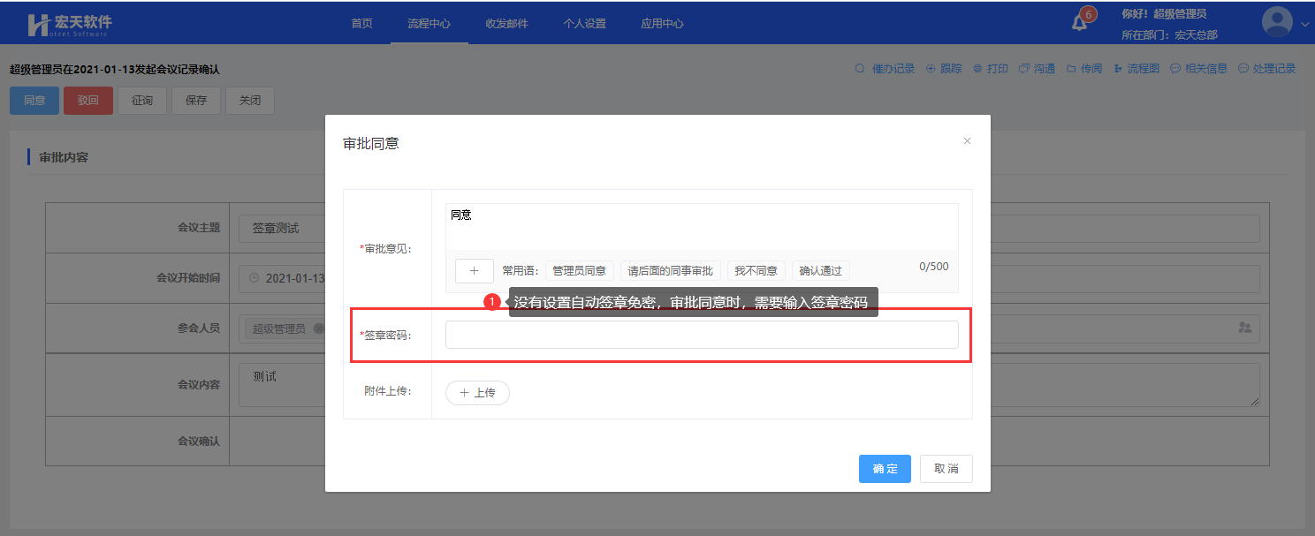The image size is (1315, 536).
Task: Focus the 签章密码 input field
Action: [x=701, y=335]
